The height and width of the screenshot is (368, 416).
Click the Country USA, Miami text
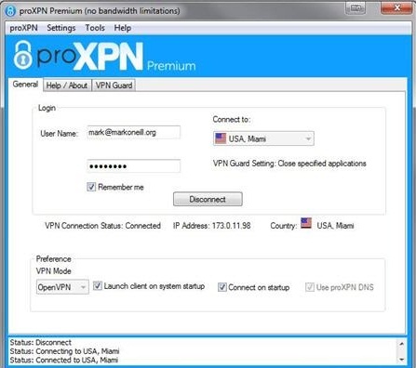point(335,226)
